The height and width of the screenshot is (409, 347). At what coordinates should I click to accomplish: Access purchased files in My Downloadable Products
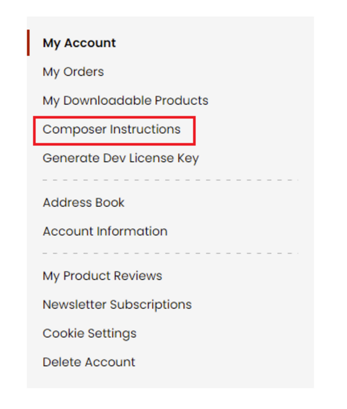point(125,101)
